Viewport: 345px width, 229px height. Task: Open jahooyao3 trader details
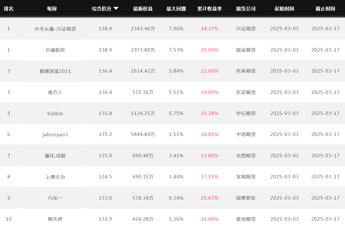click(55, 135)
